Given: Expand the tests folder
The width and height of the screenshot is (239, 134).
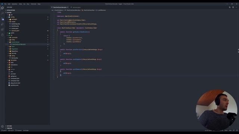Looking at the screenshot, I should (12, 63).
